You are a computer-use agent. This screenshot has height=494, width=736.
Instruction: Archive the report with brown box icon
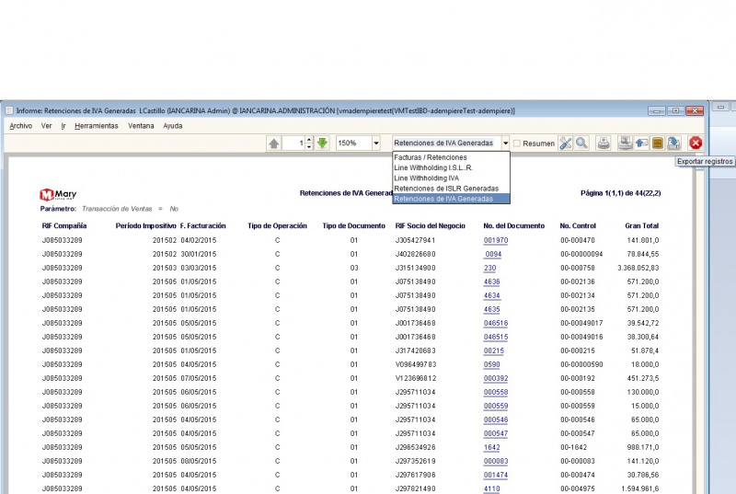point(658,144)
